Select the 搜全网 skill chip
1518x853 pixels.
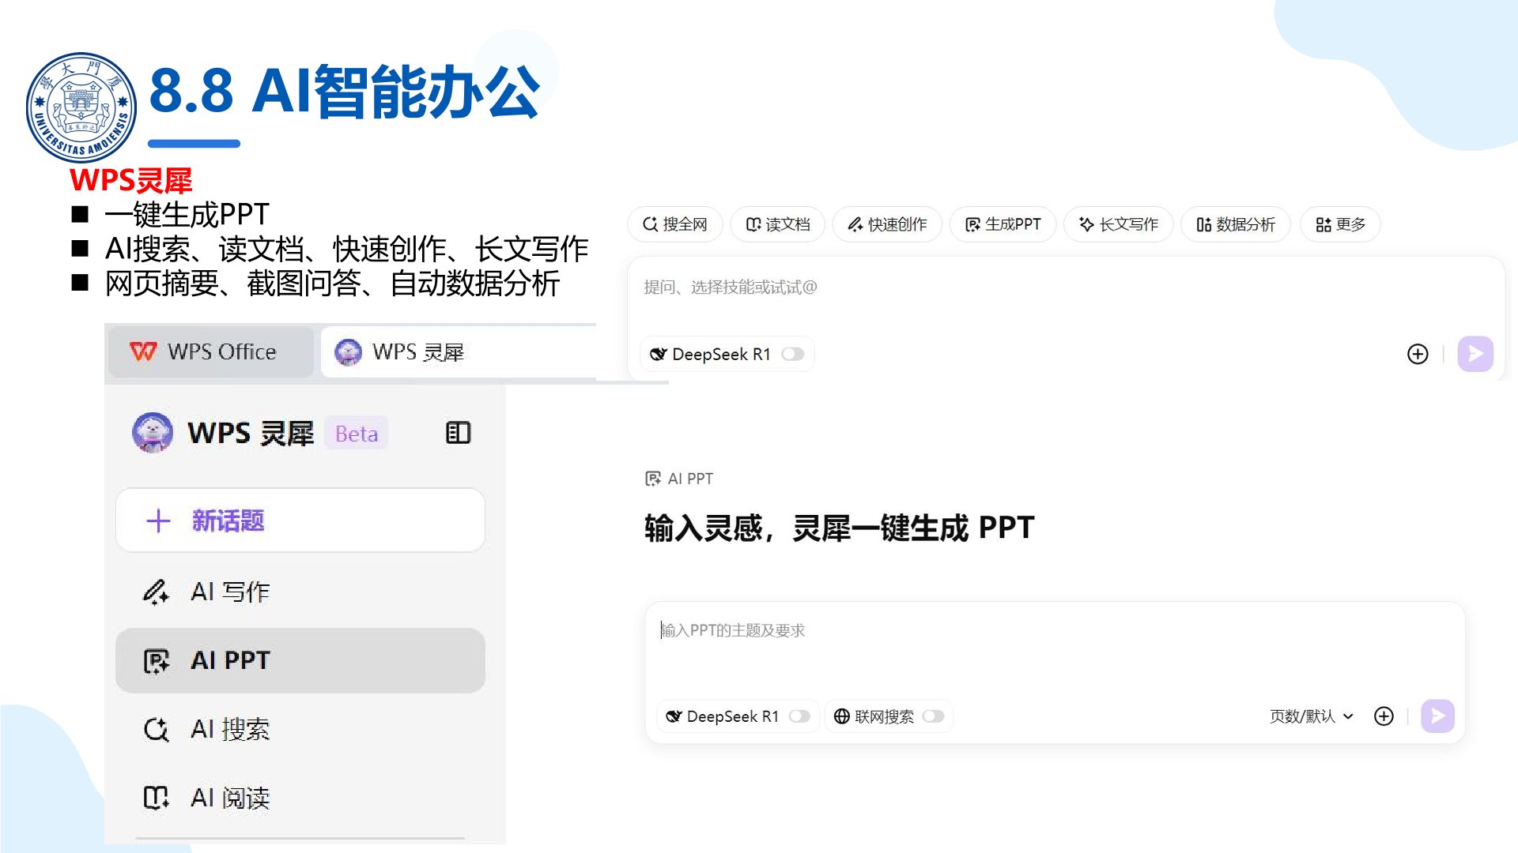[x=675, y=224]
